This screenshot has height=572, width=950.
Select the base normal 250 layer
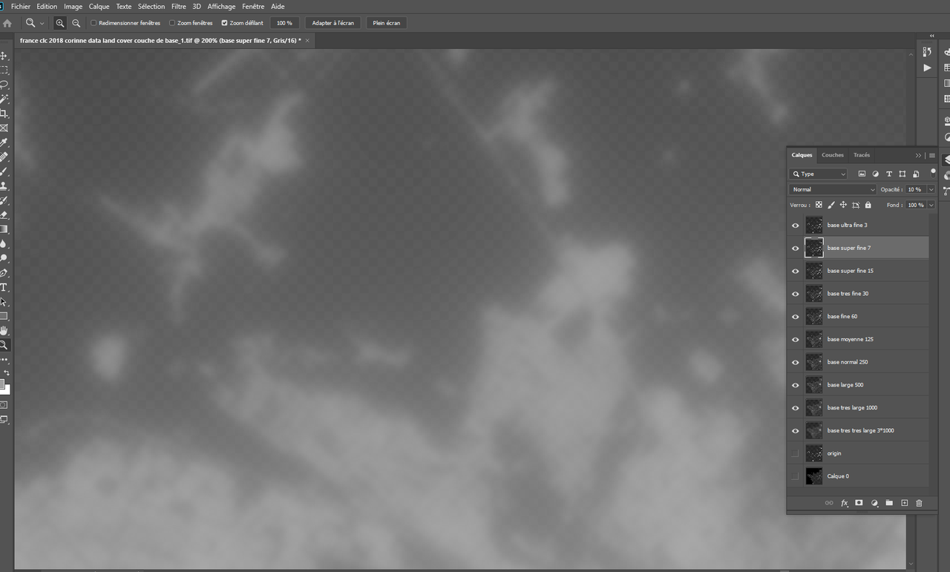[x=858, y=362]
